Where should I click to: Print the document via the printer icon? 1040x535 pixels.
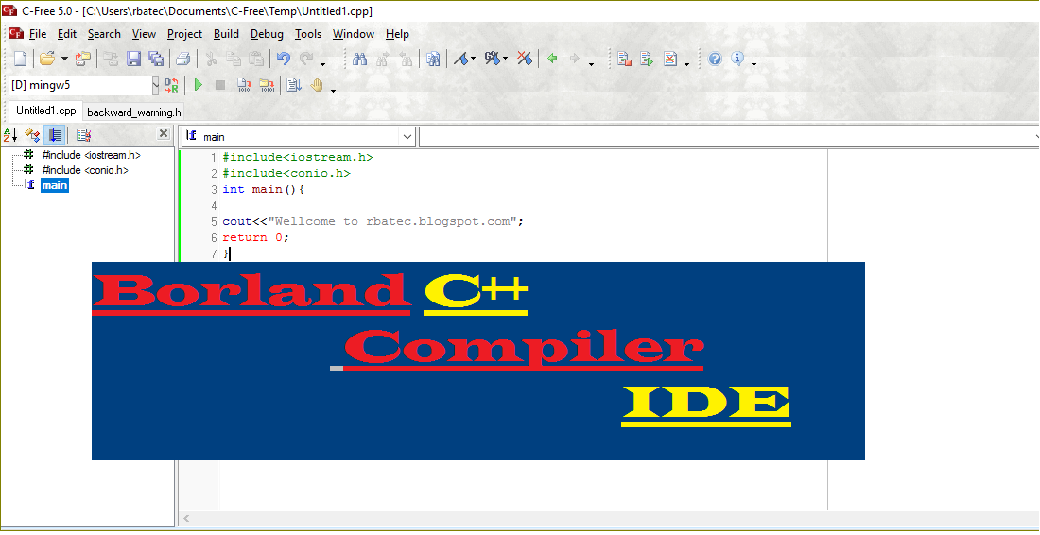coord(183,59)
